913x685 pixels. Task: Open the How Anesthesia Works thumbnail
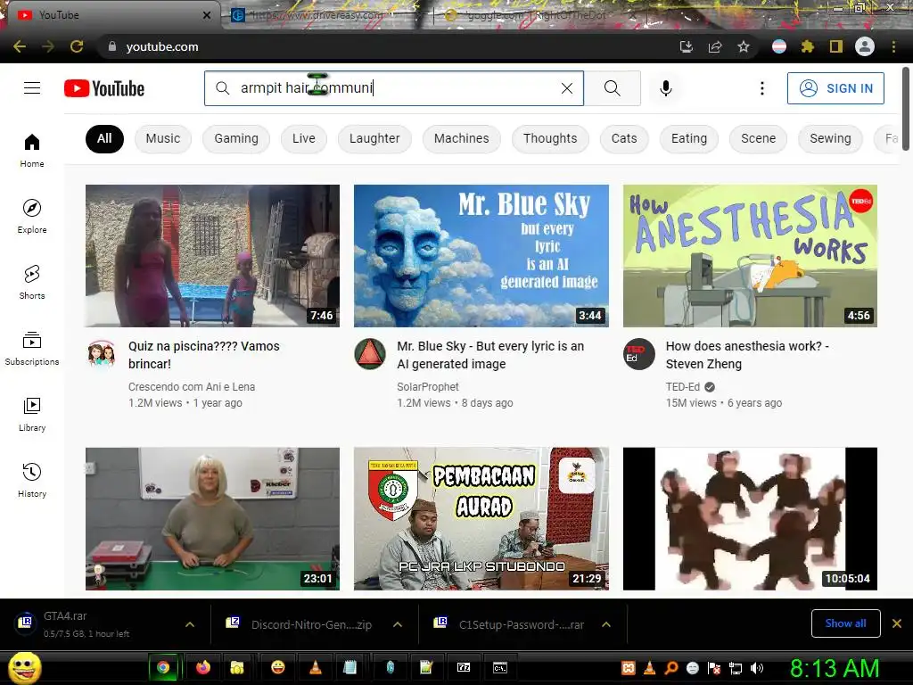(x=750, y=256)
